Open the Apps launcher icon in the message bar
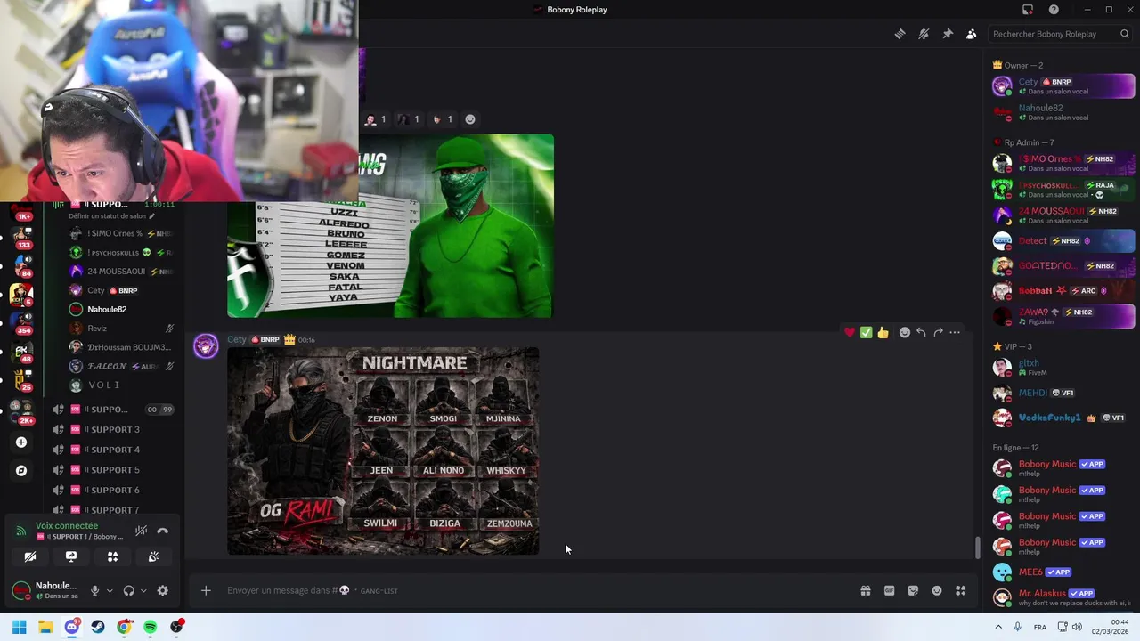 click(x=961, y=590)
